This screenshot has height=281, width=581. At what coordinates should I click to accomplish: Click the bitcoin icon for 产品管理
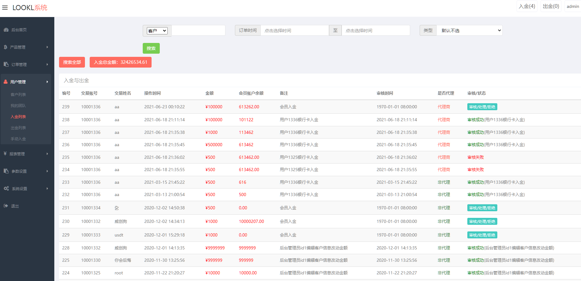pos(5,47)
